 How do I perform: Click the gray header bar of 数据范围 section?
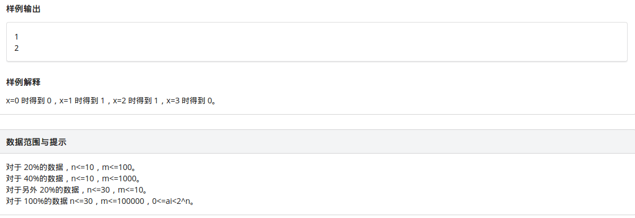pyautogui.click(x=318, y=142)
